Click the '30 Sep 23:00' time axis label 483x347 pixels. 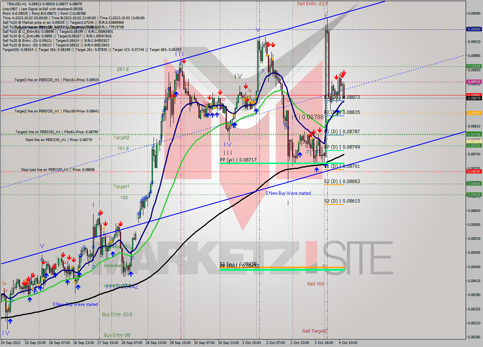(229, 343)
